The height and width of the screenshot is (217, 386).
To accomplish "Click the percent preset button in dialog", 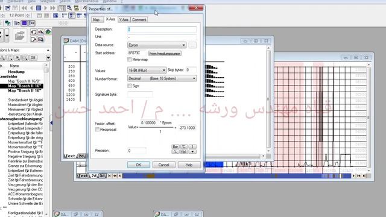I will (x=176, y=151).
